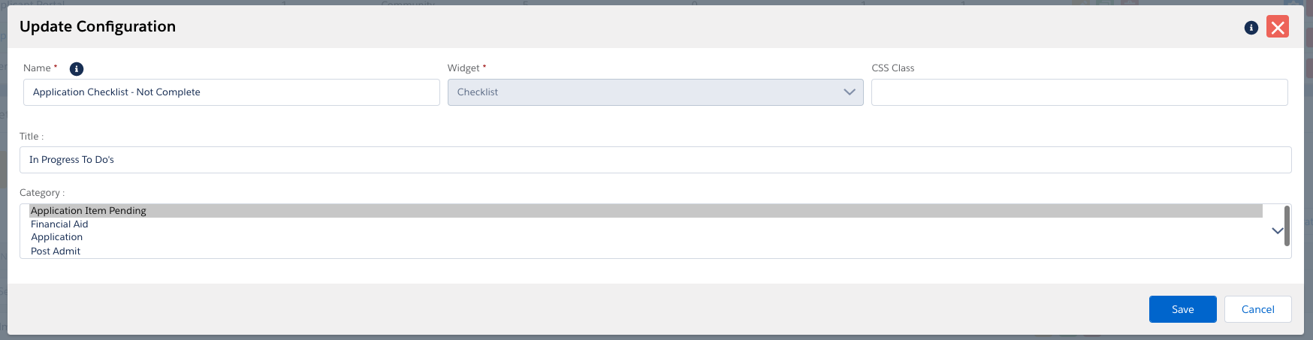Image resolution: width=1313 pixels, height=340 pixels.
Task: Click the info icon in the dialog header
Action: coord(1251,28)
